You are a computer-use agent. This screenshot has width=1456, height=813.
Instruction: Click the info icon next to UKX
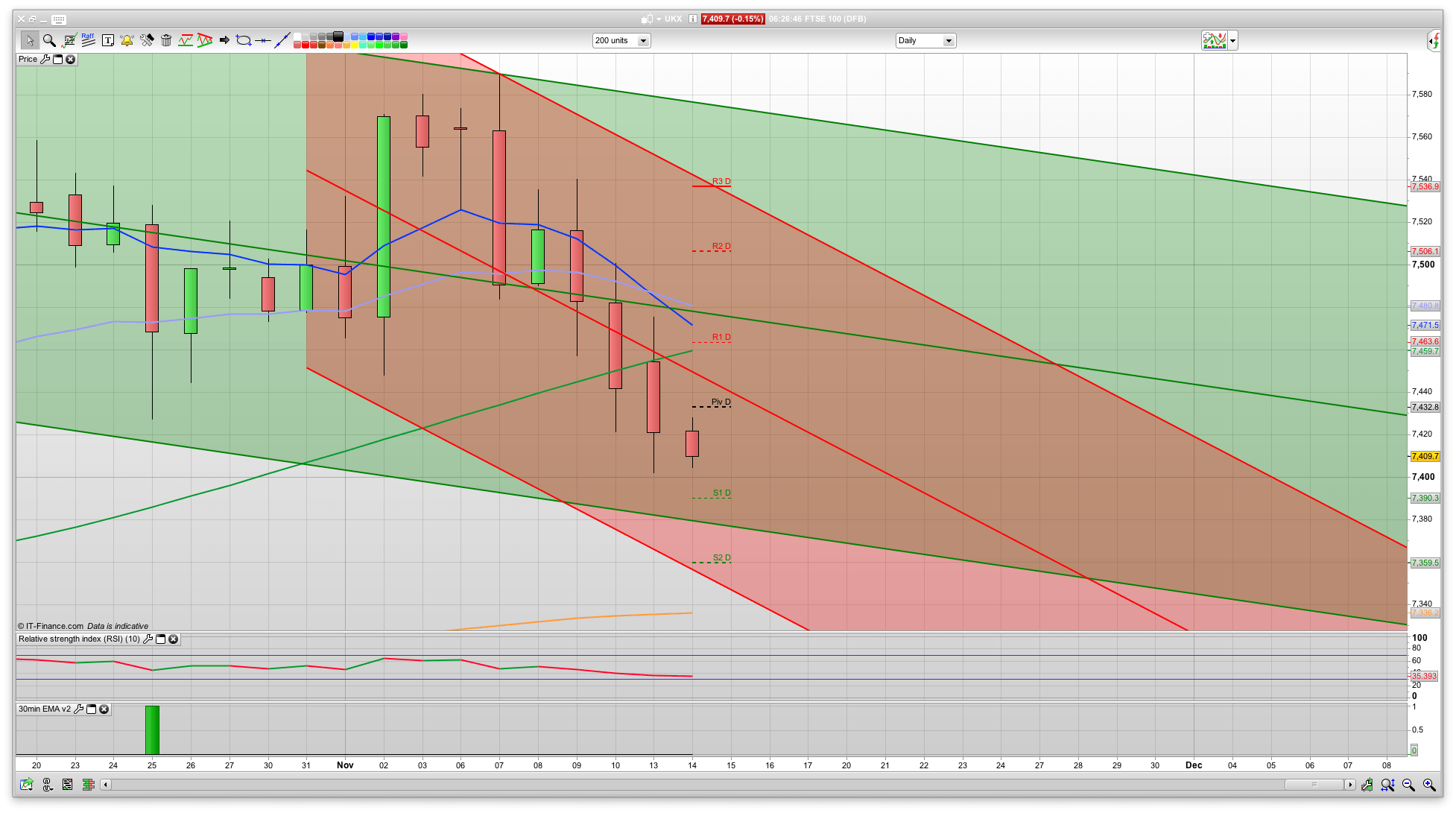tap(693, 19)
